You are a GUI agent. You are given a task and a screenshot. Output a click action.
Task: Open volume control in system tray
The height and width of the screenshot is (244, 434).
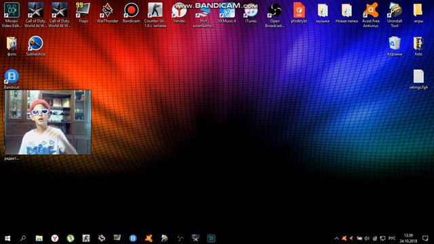click(x=367, y=238)
